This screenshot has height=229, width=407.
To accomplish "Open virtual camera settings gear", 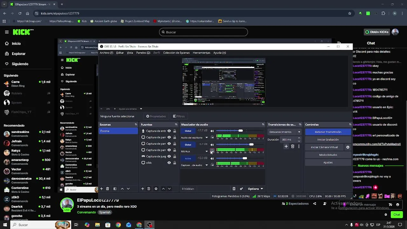I will (348, 147).
